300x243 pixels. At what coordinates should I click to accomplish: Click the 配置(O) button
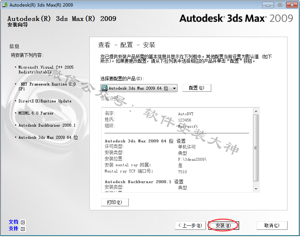197,88
